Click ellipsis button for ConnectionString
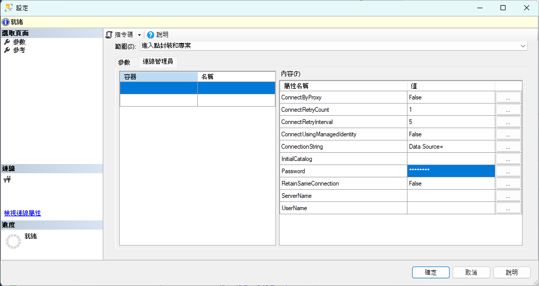Viewport: 539px width, 286px height. click(508, 147)
